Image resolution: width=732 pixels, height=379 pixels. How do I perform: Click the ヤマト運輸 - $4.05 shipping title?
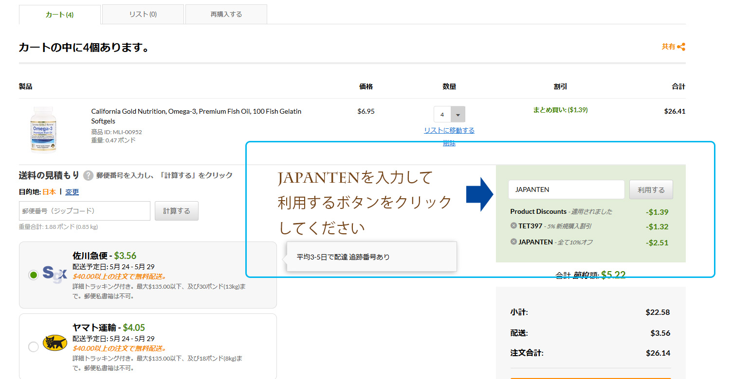point(109,327)
